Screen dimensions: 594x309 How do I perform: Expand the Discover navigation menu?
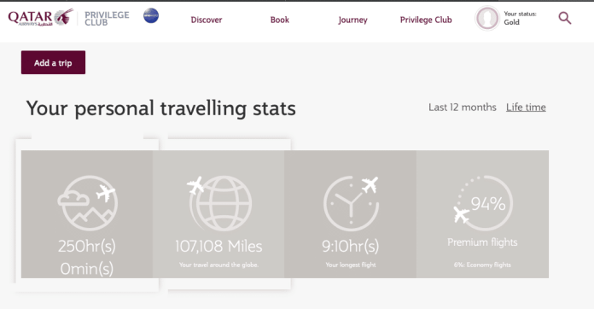click(x=207, y=20)
